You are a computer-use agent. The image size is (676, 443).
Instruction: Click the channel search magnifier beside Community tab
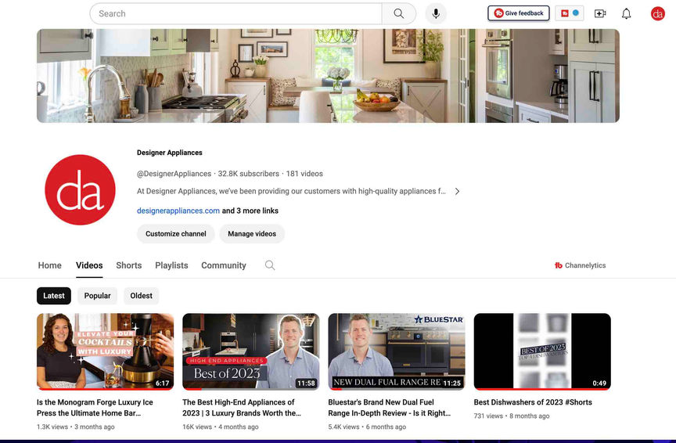270,265
